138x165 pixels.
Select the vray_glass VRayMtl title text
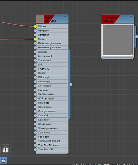pos(110,19)
